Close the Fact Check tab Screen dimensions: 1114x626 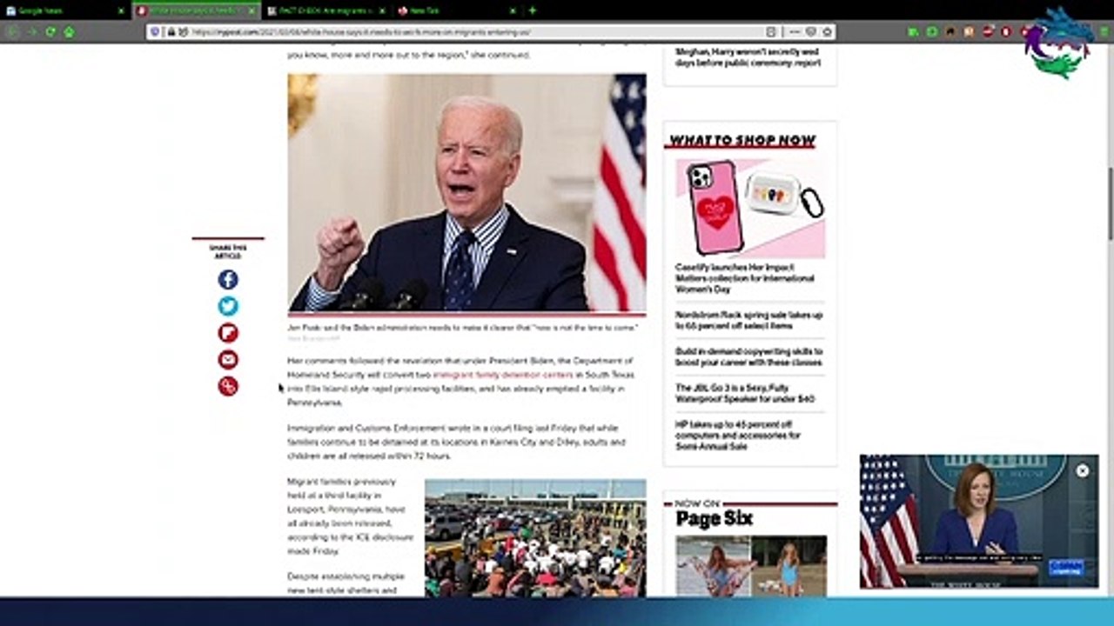coord(382,10)
